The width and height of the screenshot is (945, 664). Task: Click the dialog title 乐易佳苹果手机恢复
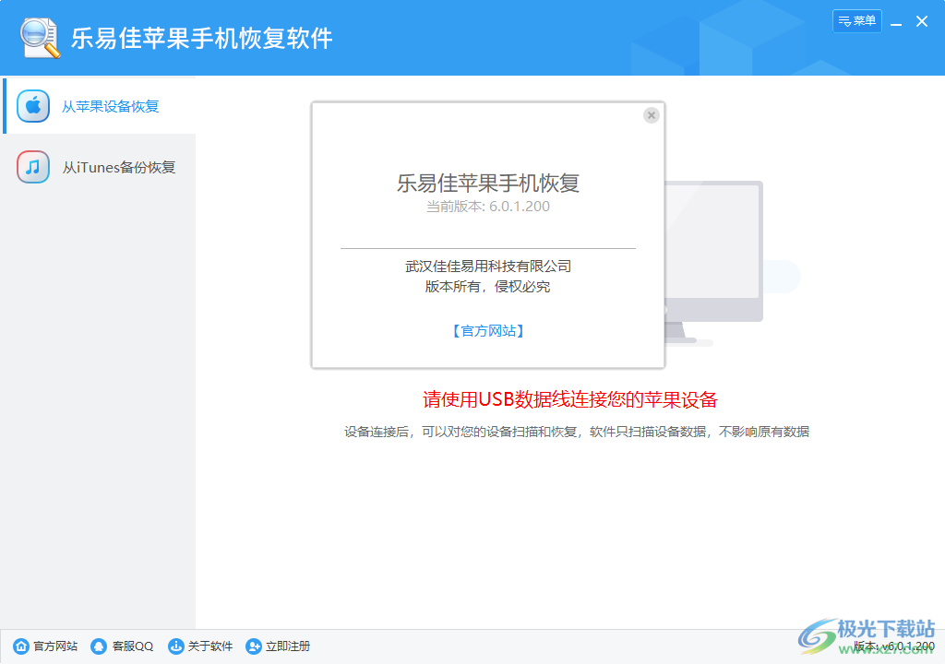[x=488, y=184]
